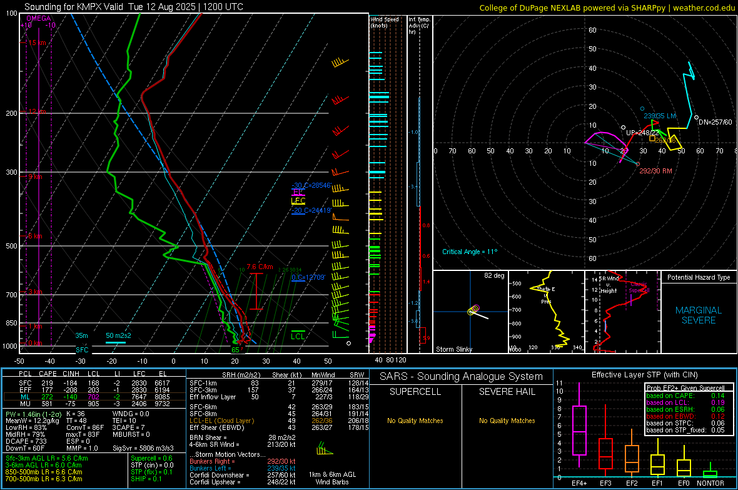Click the 1km & 6km wind barb icon
This screenshot has height=490, width=738.
(325, 448)
